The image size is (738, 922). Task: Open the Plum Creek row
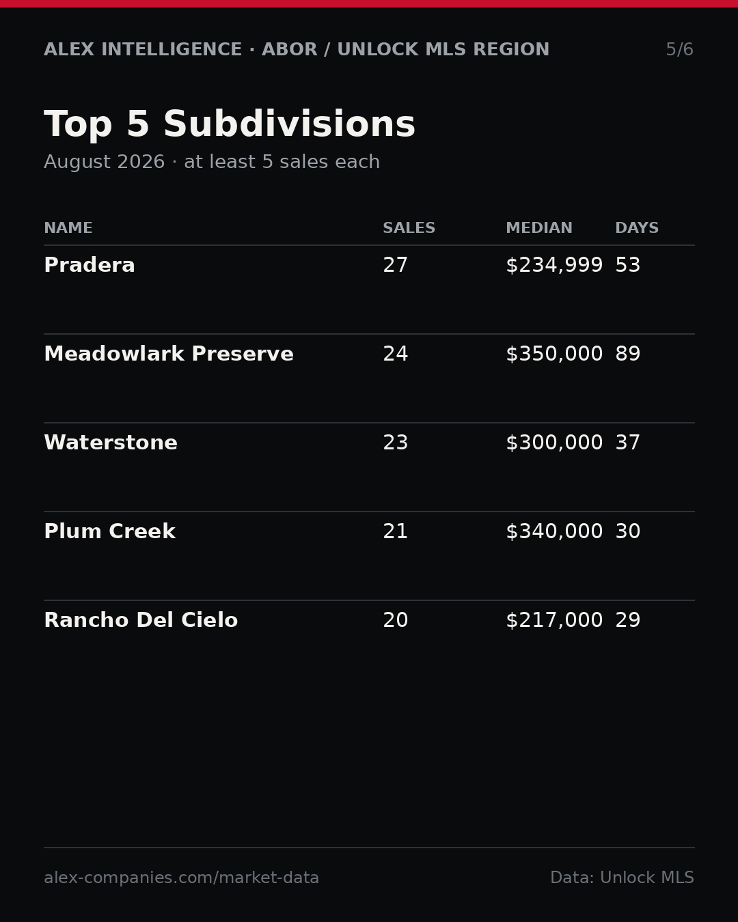(x=369, y=556)
